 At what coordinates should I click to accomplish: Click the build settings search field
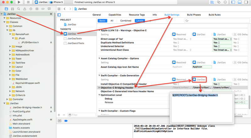(217, 21)
